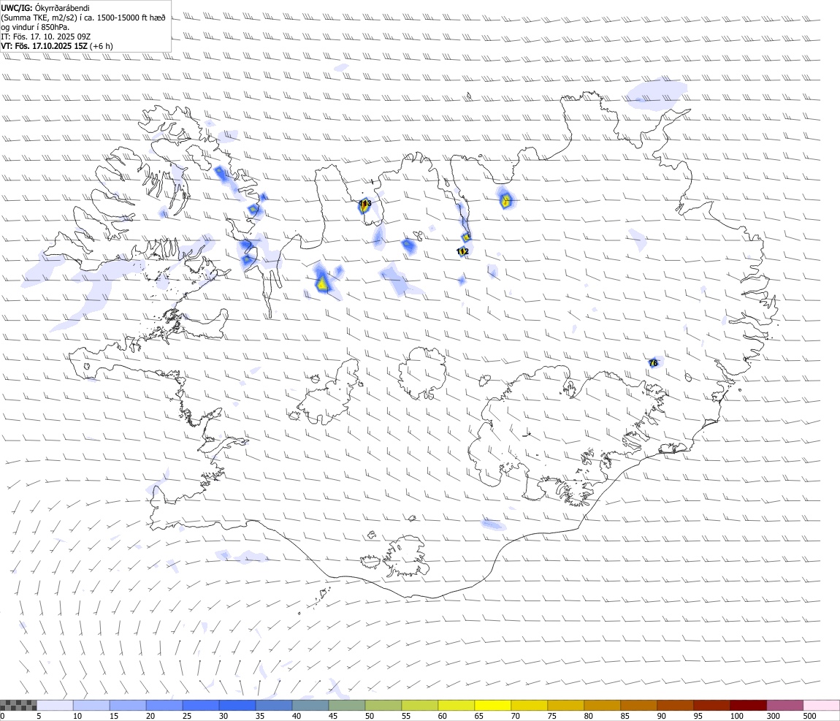Pick the legend swatch between 40 and 45
The width and height of the screenshot is (840, 721).
pyautogui.click(x=310, y=705)
